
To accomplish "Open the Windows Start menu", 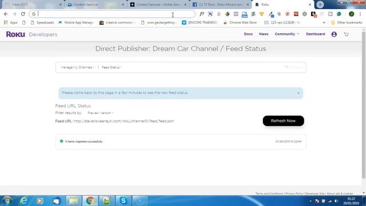I will pyautogui.click(x=7, y=201).
